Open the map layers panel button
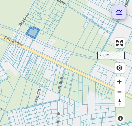This screenshot has height=126, width=132. (119, 12)
